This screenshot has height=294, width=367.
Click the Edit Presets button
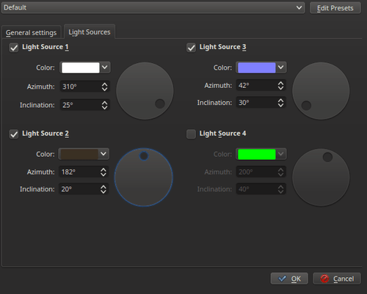335,8
